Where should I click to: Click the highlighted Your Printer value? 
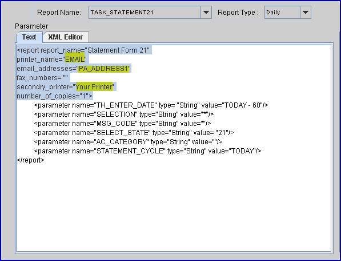coord(94,86)
